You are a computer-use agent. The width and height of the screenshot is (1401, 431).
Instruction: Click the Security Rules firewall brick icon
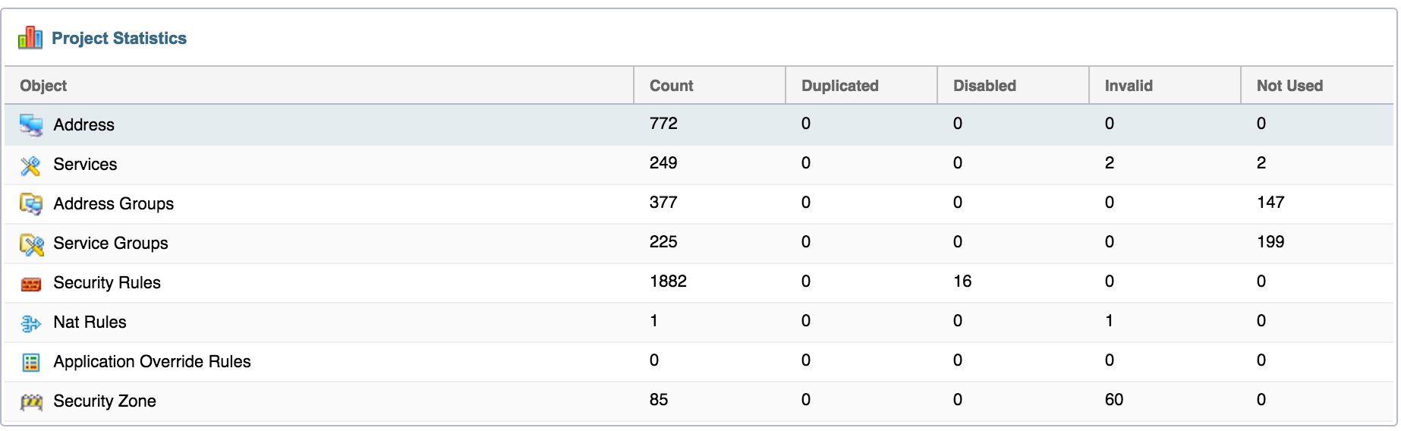31,284
